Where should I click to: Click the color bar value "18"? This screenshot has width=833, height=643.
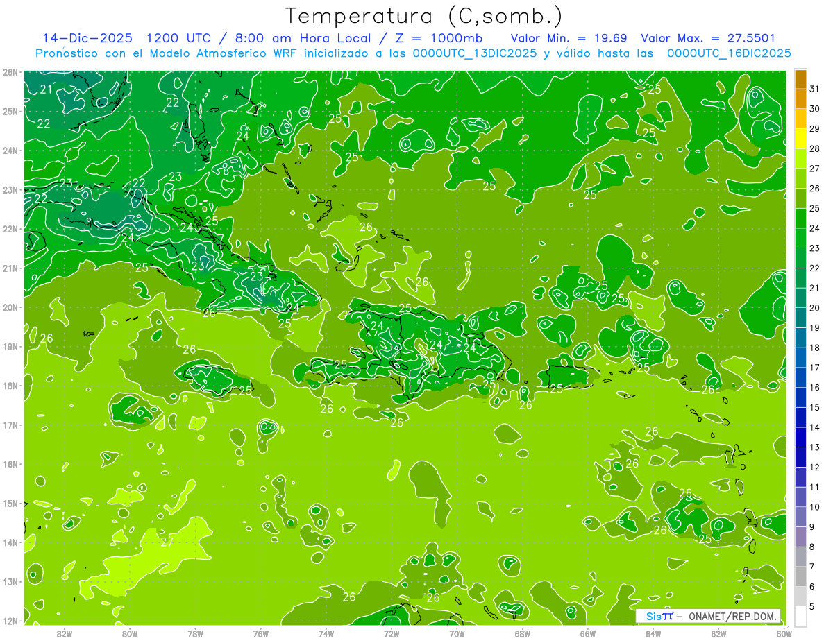coord(814,348)
